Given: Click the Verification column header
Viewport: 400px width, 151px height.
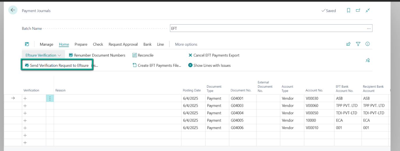Looking at the screenshot, I should (31, 90).
